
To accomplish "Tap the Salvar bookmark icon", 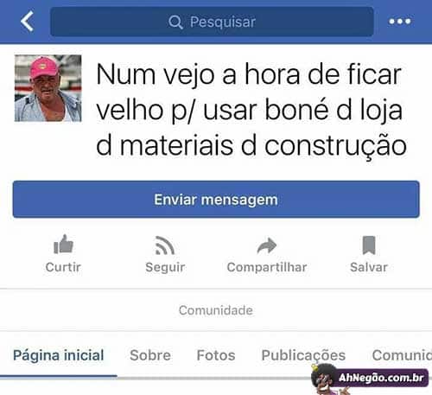I will coord(369,245).
